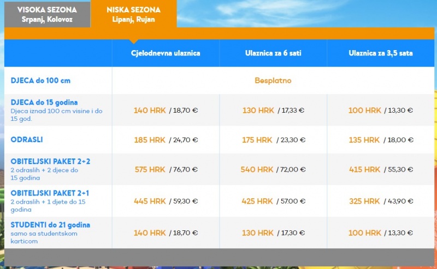Click the 445 HRK family 2+1 full-day price
437x269 pixels.
(x=150, y=201)
